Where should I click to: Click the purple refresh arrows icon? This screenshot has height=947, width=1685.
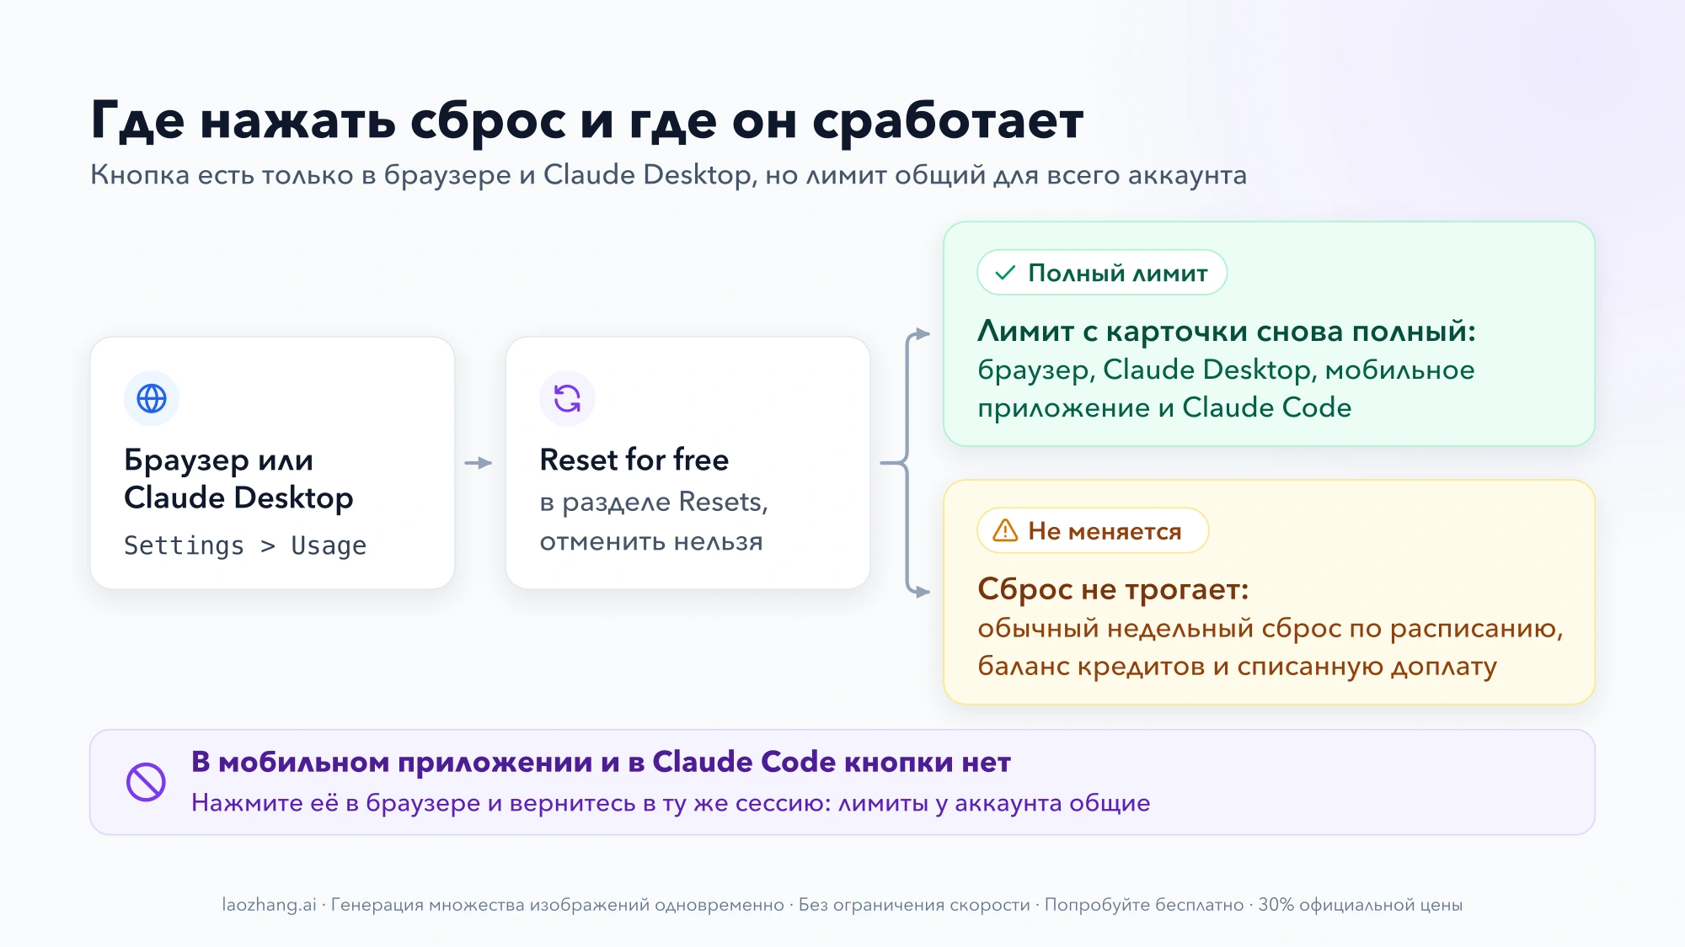click(x=567, y=398)
